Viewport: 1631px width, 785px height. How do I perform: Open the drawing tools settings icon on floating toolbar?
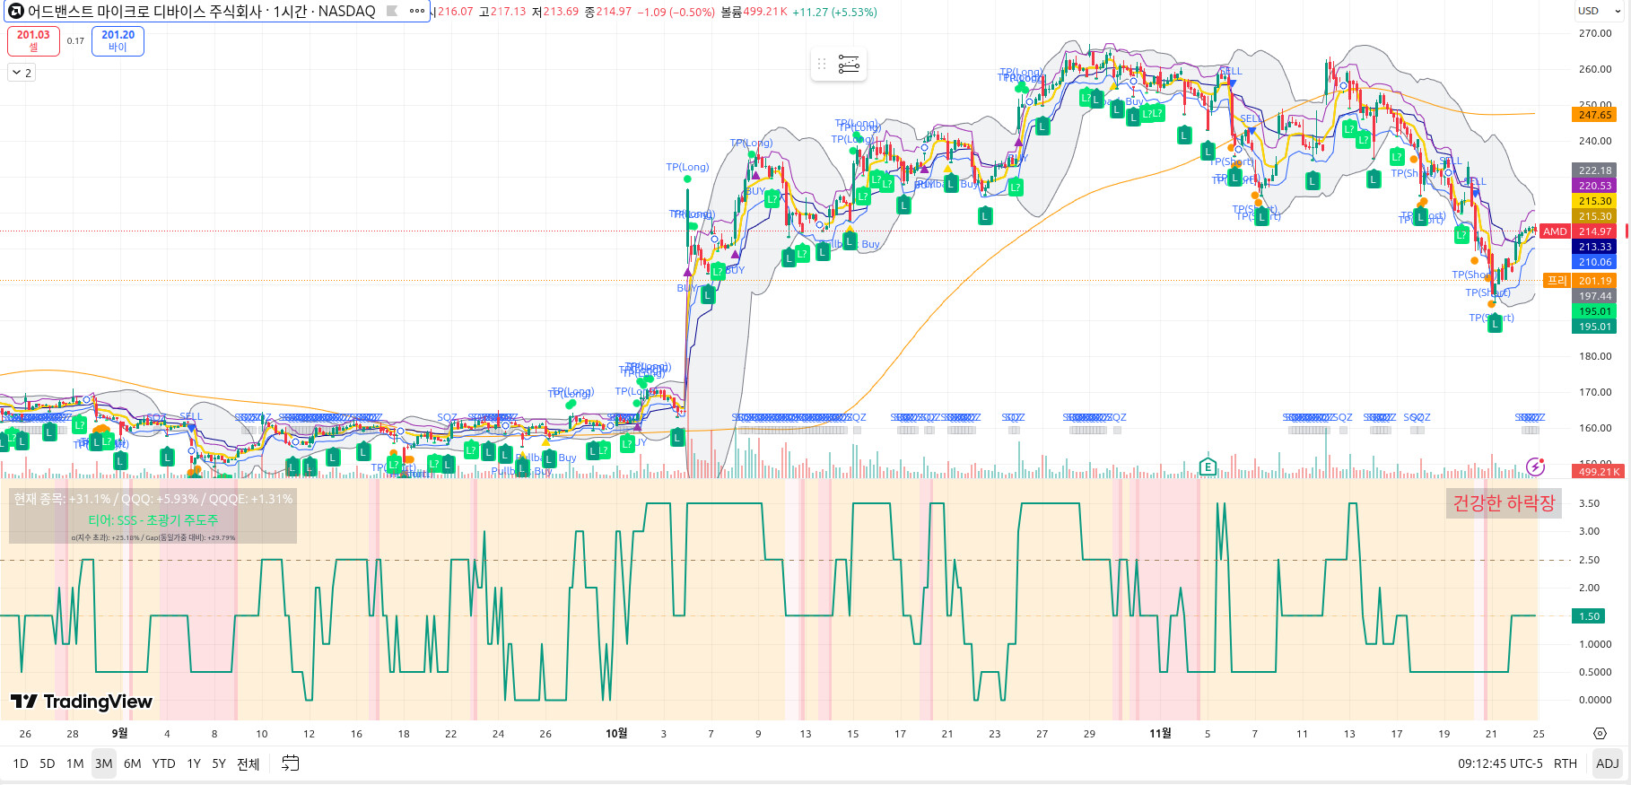click(849, 65)
